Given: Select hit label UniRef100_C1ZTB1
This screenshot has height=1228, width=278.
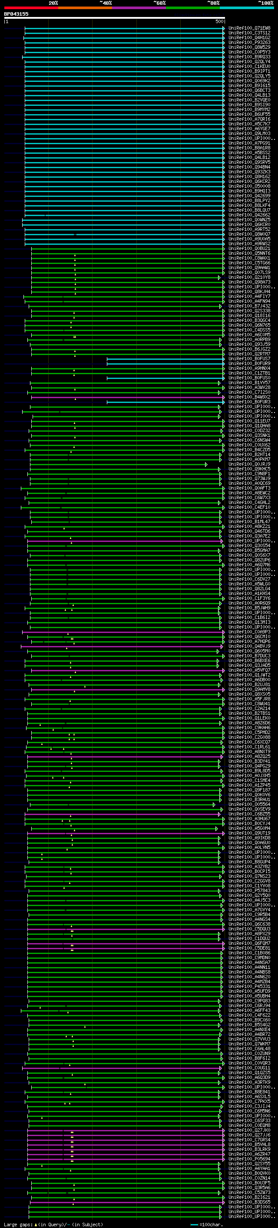Looking at the screenshot, I should click(249, 373).
